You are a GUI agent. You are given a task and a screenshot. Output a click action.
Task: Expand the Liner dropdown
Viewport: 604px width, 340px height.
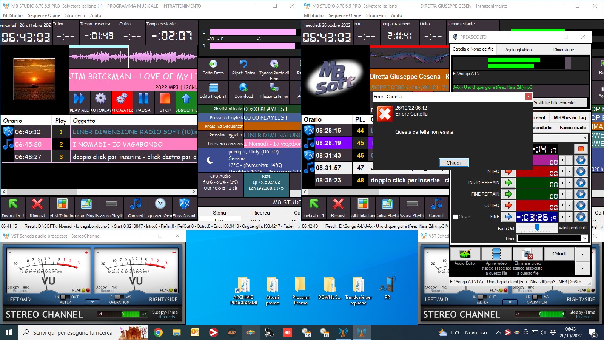point(585,238)
